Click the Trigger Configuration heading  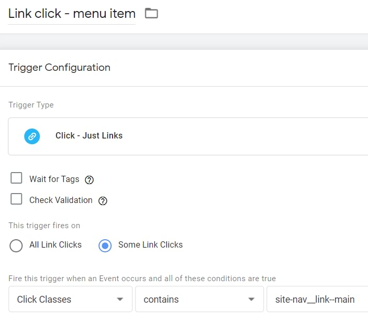coord(60,67)
